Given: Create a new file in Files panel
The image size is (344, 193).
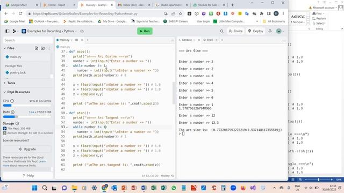Looking at the screenshot, I should coord(37,48).
